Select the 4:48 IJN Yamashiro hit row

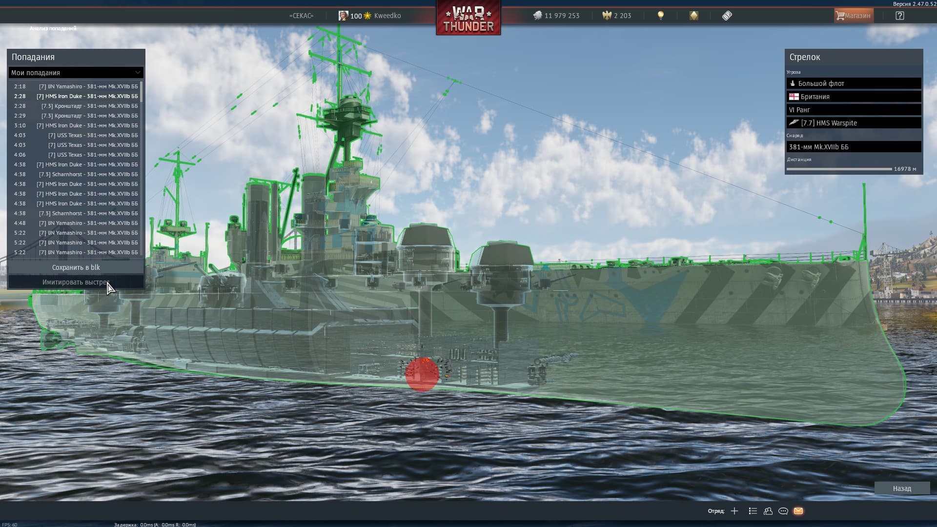coord(75,223)
